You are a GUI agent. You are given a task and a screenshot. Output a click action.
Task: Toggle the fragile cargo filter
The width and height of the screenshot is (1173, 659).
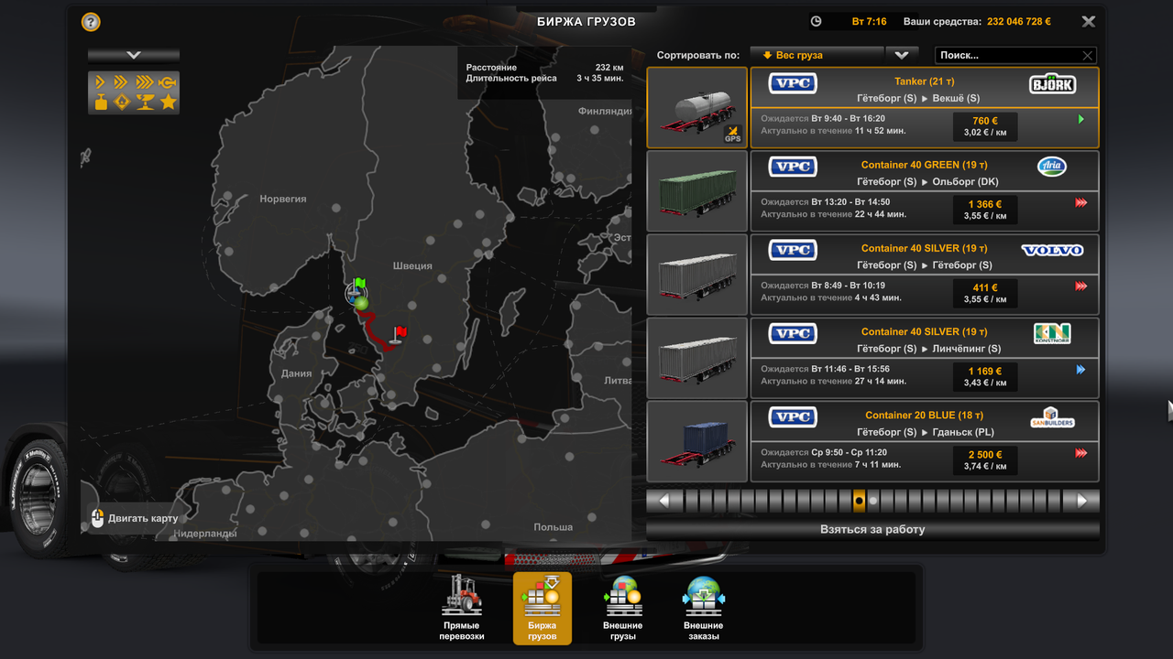(x=145, y=102)
